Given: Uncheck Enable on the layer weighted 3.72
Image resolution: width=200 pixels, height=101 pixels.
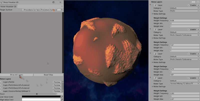Looking at the screenshot, I should pyautogui.click(x=189, y=54).
